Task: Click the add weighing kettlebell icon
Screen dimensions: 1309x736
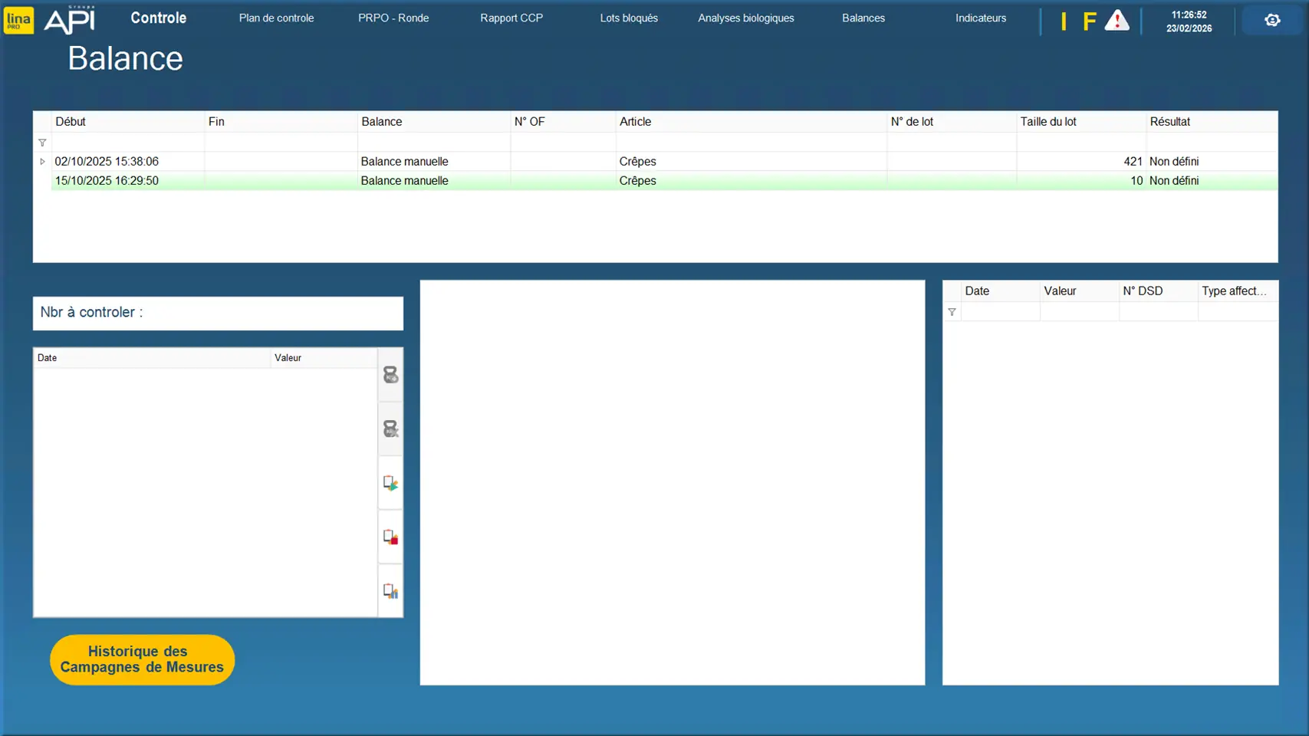Action: (x=390, y=375)
